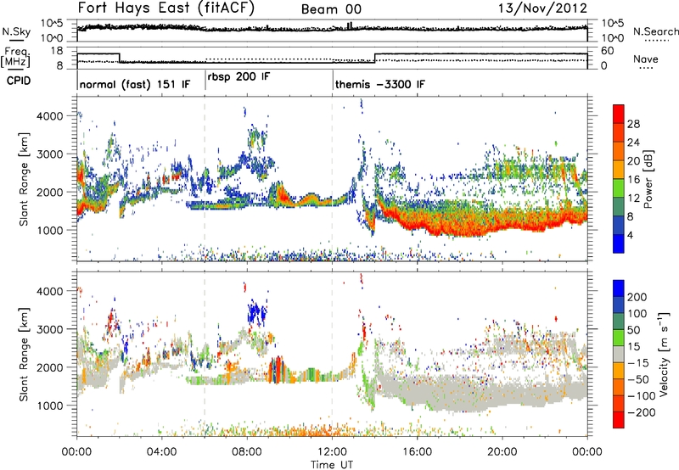The height and width of the screenshot is (470, 679).
Task: Click the gray segment of velocity colorbar
Action: pos(619,354)
